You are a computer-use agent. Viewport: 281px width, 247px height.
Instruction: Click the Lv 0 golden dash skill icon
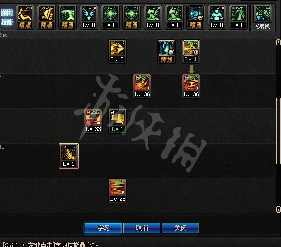[118, 51]
